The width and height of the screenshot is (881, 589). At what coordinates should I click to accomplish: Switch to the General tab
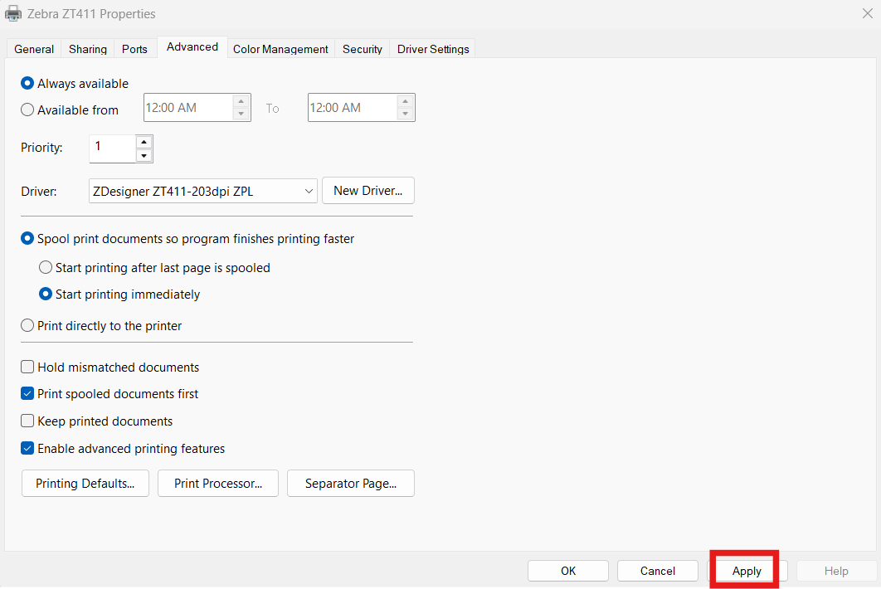(x=34, y=49)
